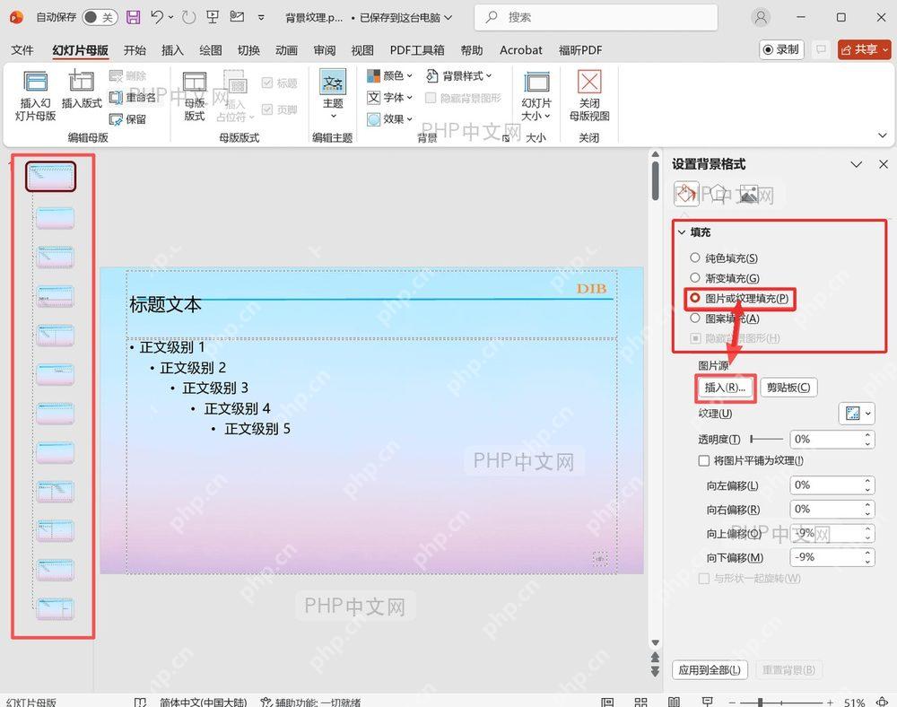Collapse the ribbon with chevron

click(x=882, y=135)
